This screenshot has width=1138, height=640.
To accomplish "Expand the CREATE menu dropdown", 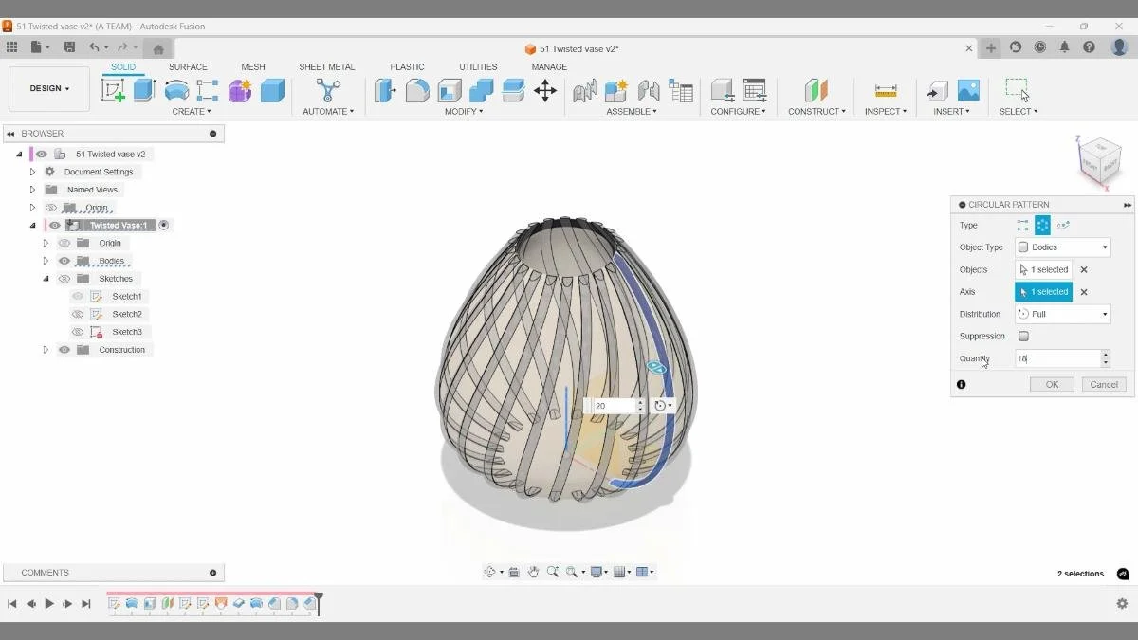I will [192, 112].
